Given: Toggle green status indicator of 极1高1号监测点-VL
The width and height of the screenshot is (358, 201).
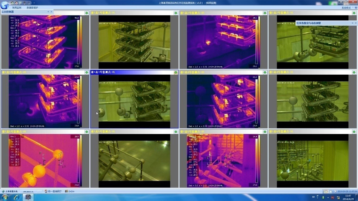Looking at the screenshot, I should [x=176, y=13].
